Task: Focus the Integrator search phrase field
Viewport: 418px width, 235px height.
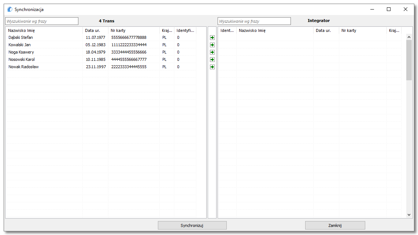Action: (x=254, y=21)
